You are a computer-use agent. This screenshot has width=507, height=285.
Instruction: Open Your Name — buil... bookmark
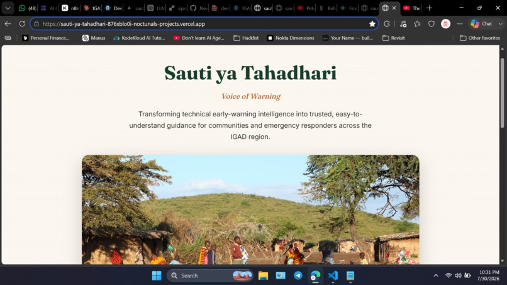pyautogui.click(x=348, y=38)
